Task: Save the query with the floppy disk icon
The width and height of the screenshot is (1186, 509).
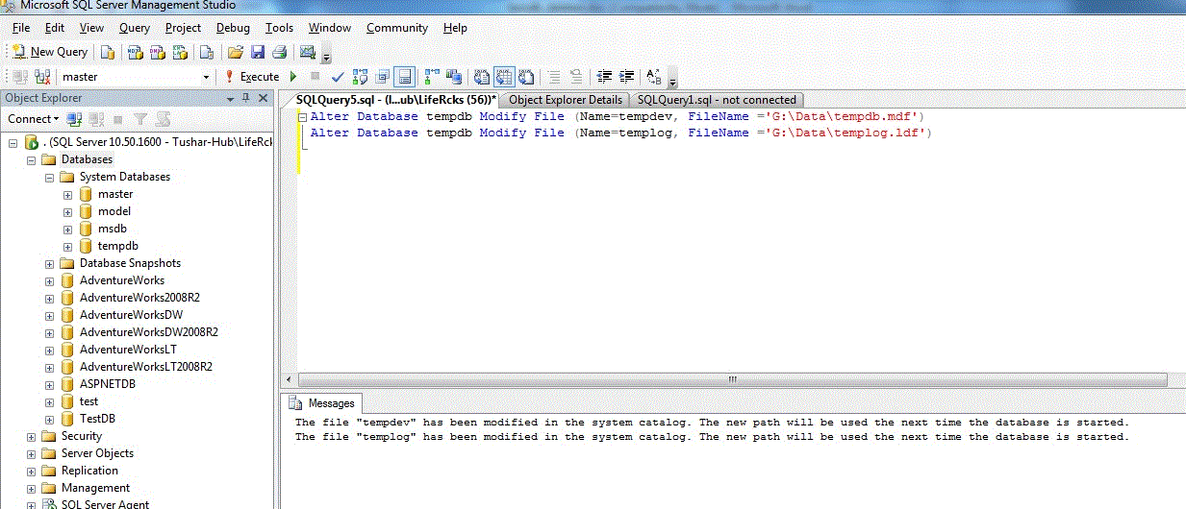Action: pos(258,52)
